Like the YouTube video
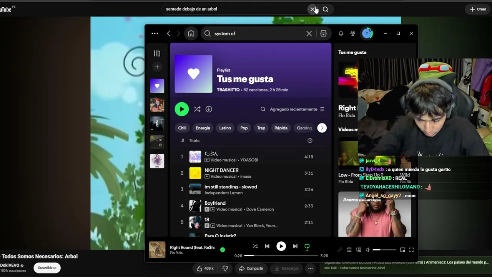The width and height of the screenshot is (492, 277). (x=205, y=268)
